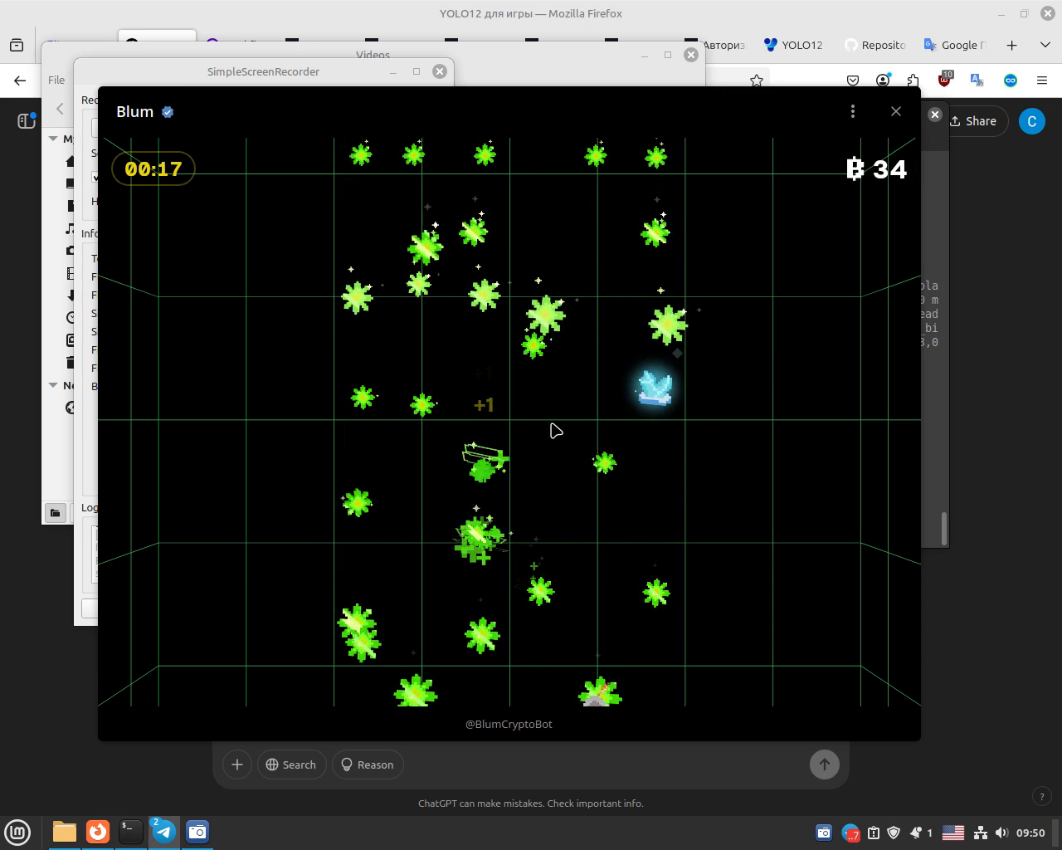
Task: Open the screenshot tool in the taskbar
Action: [x=197, y=832]
